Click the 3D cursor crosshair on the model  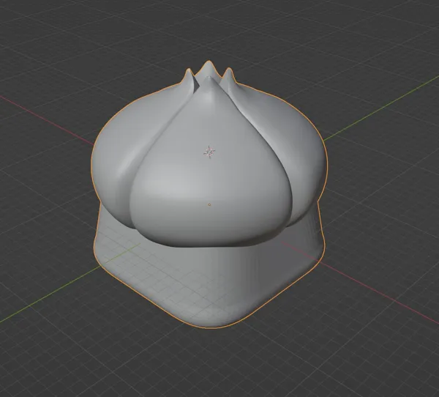pos(209,152)
